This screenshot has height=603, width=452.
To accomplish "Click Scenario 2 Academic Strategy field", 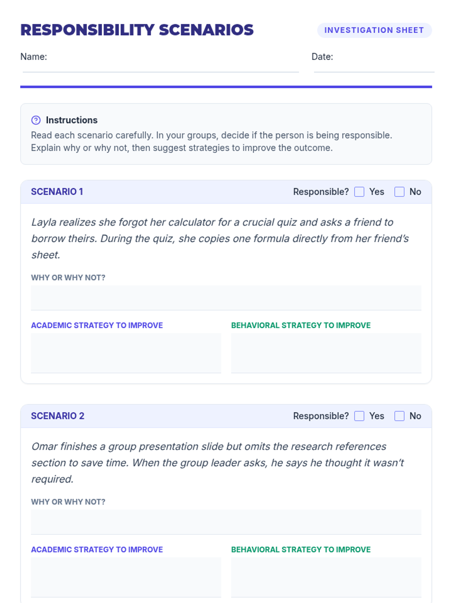I will [126, 577].
